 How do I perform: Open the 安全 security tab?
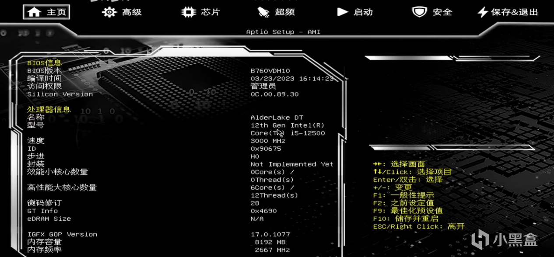point(432,12)
